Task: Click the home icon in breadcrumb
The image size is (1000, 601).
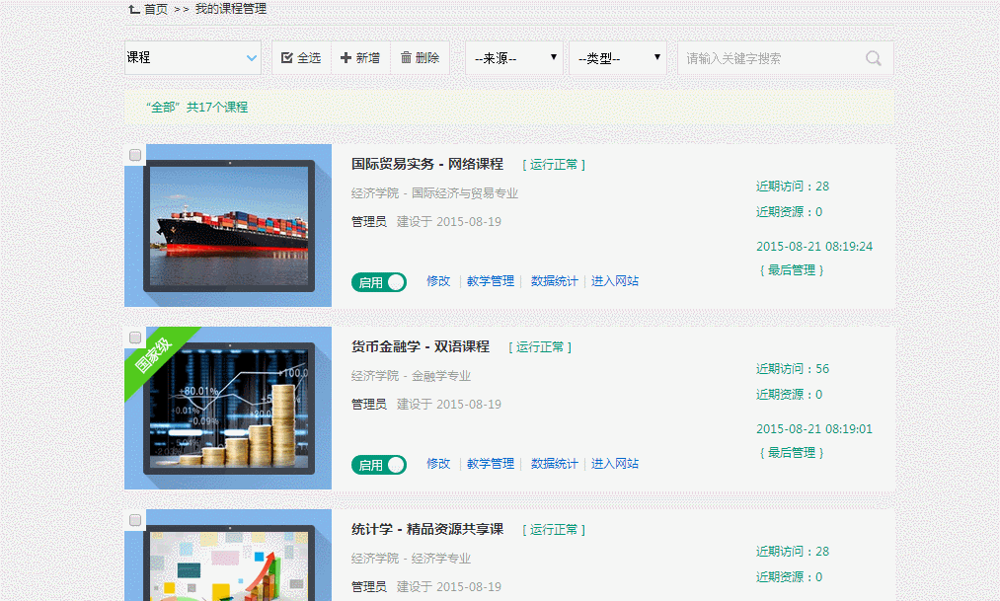Action: (133, 9)
